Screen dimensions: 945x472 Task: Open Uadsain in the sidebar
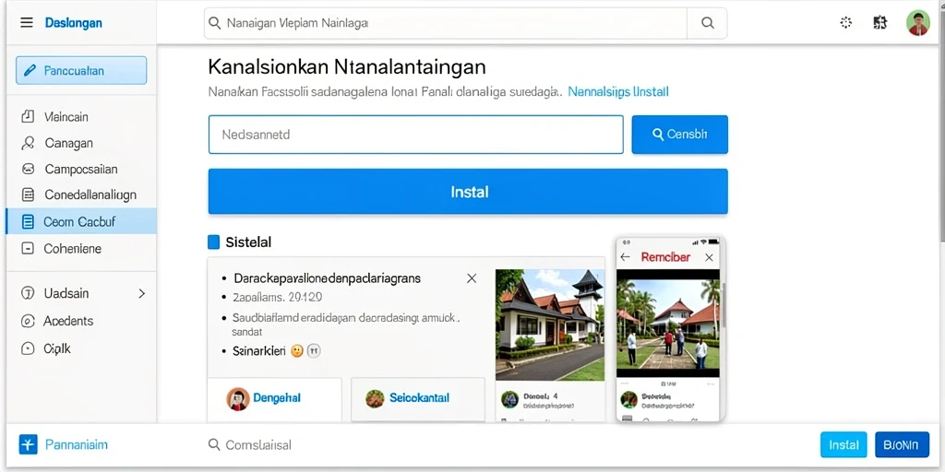coord(81,294)
